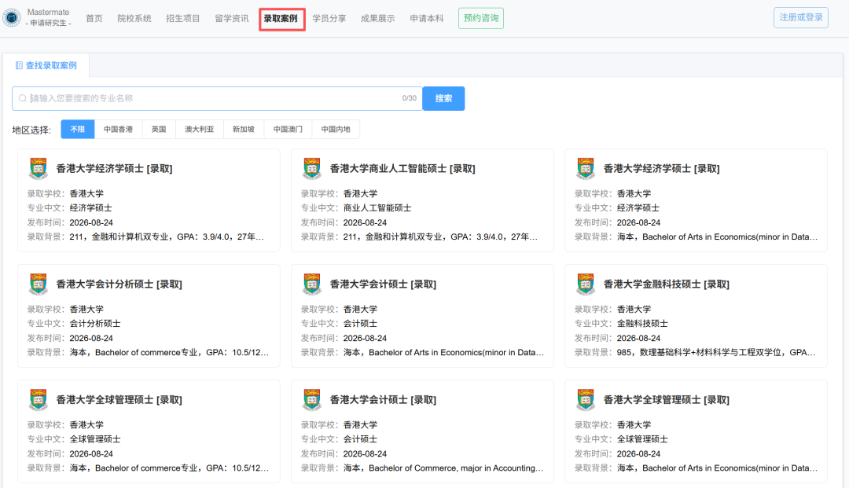Select region filter 中国香港
This screenshot has height=488, width=849.
coord(118,130)
